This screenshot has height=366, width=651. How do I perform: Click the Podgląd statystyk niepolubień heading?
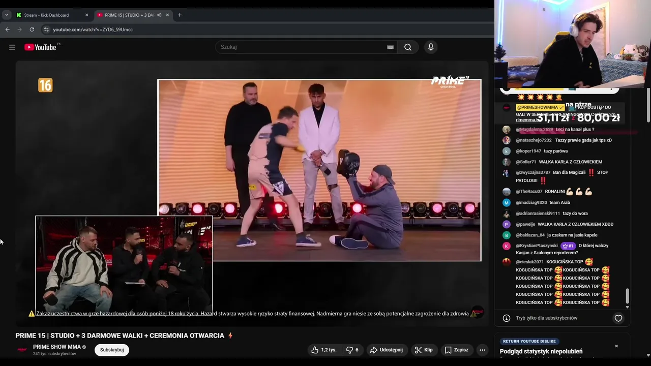pos(541,352)
